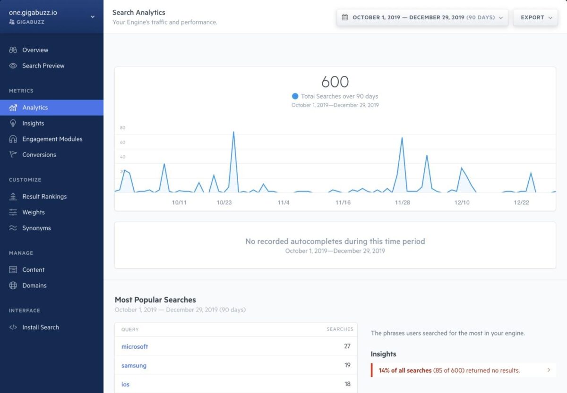The height and width of the screenshot is (393, 567).
Task: Click the Synonyms waves icon
Action: pos(12,228)
